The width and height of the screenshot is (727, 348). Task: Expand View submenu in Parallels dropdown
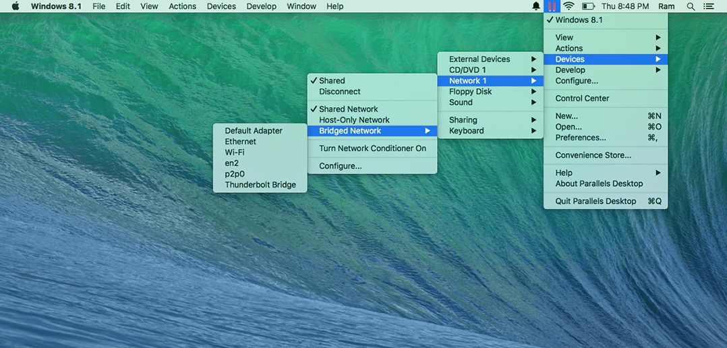pos(606,38)
